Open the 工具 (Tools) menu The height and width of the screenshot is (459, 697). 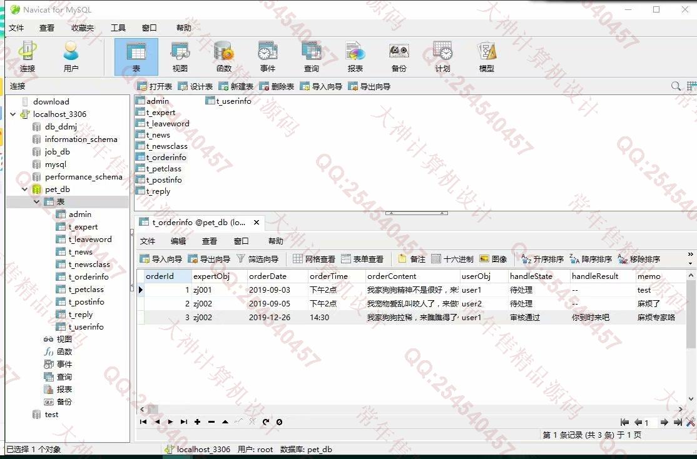coord(118,28)
